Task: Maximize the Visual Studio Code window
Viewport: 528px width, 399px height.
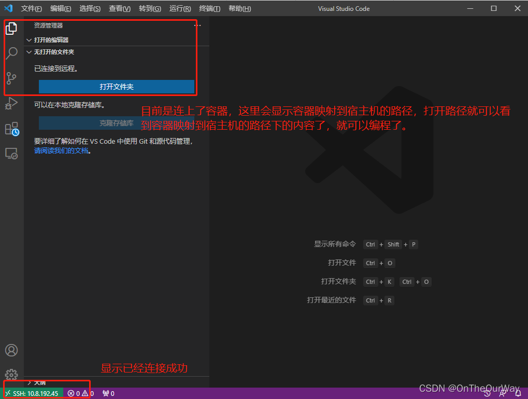Action: pyautogui.click(x=494, y=8)
